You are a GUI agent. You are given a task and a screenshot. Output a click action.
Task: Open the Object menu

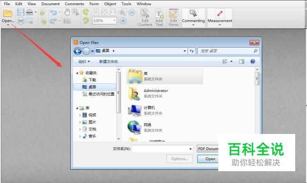coord(110,4)
